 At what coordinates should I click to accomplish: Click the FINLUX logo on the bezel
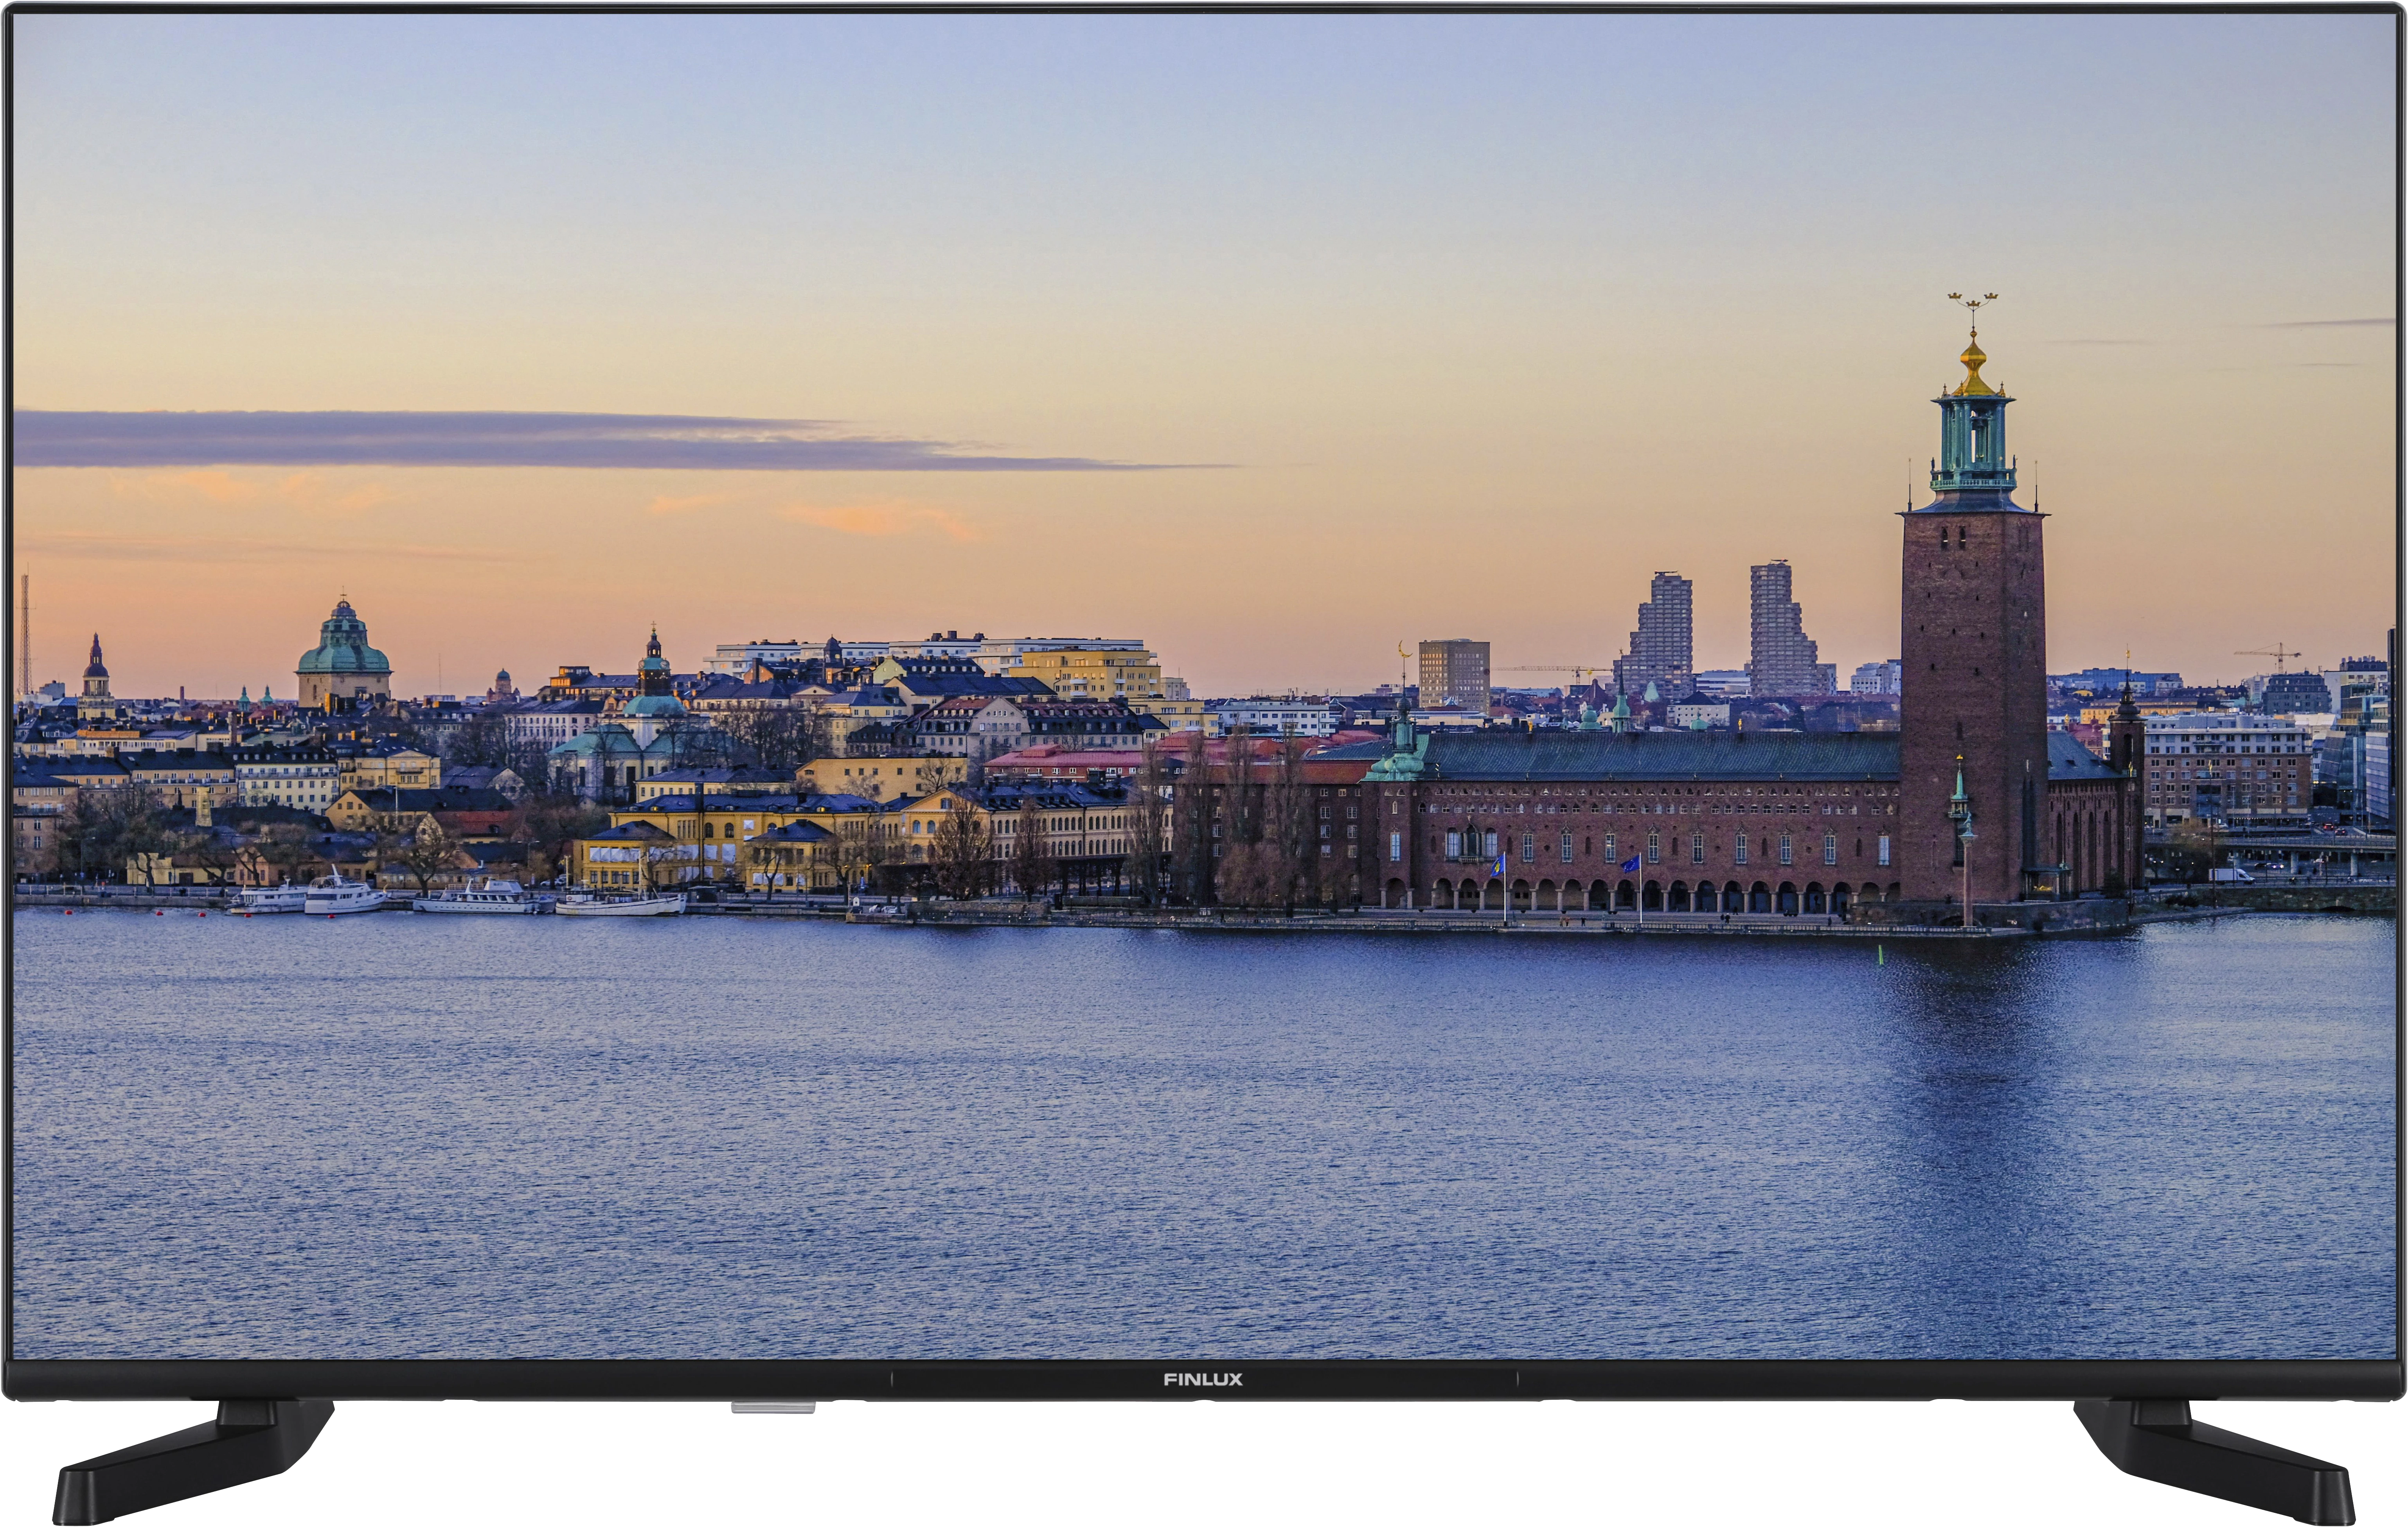tap(1203, 1379)
